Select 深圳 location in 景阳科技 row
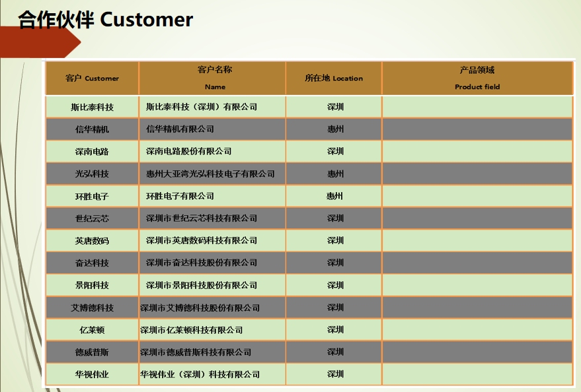This screenshot has height=392, width=581. point(335,285)
